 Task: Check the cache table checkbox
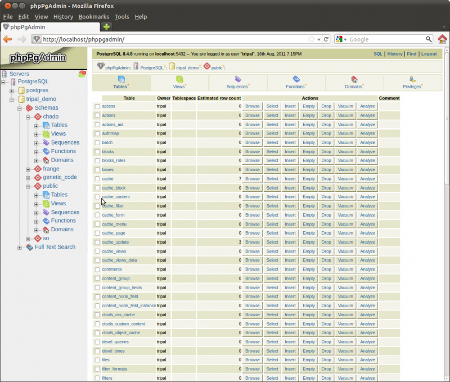coord(97,179)
